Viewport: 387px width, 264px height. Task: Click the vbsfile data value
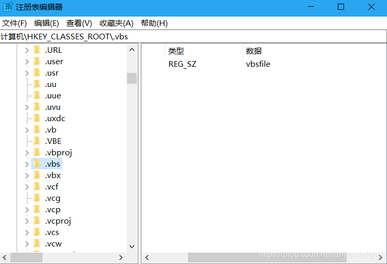tap(258, 64)
